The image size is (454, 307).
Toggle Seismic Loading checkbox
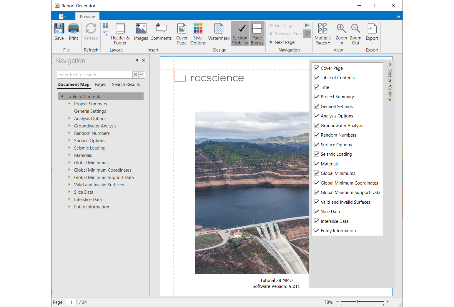317,154
